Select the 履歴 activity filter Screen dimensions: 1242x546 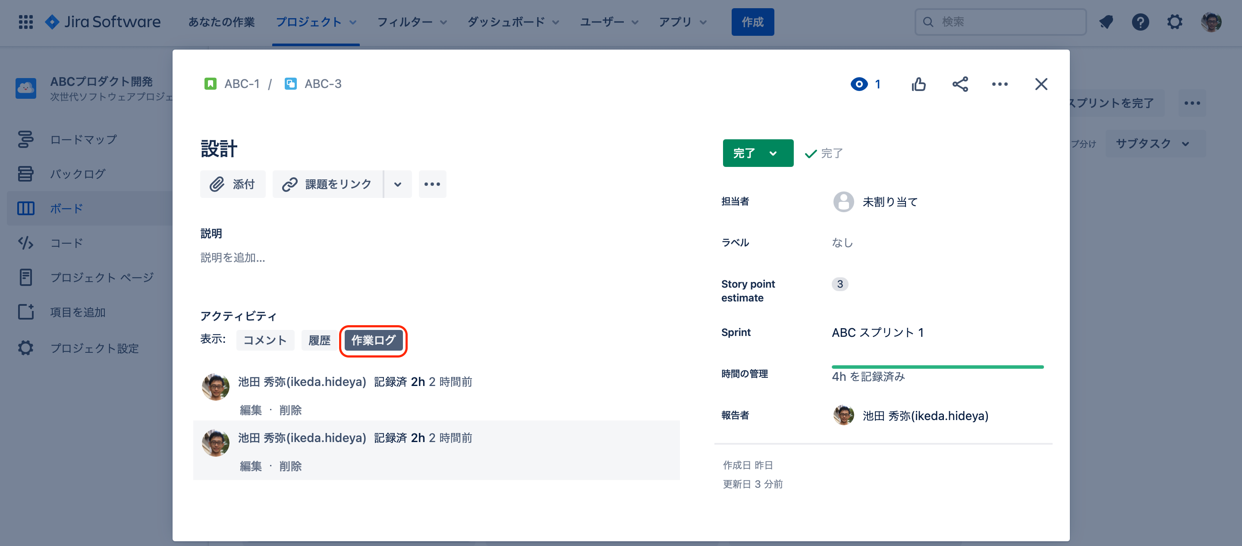click(x=319, y=340)
